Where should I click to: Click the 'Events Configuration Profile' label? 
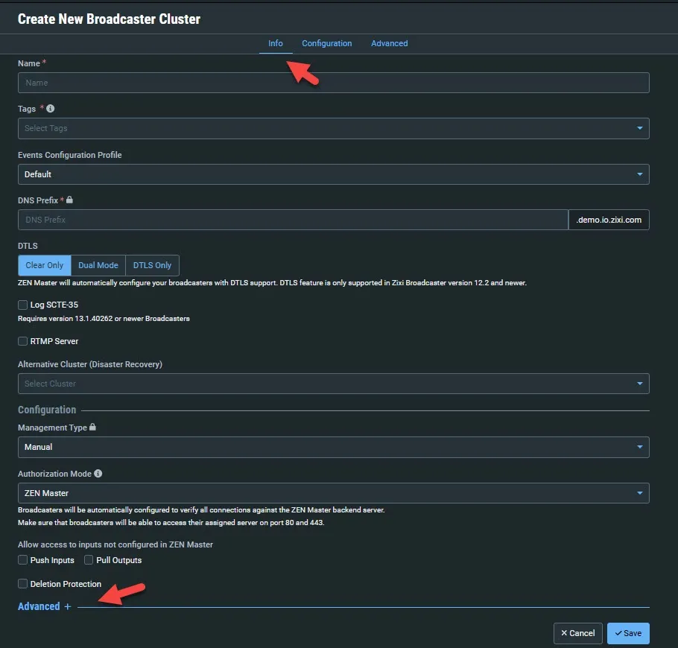[69, 155]
